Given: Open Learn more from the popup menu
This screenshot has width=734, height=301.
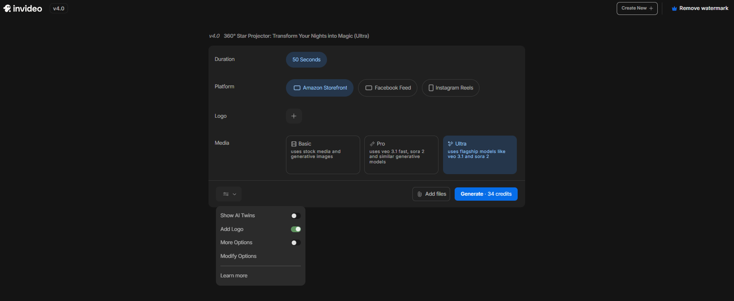Looking at the screenshot, I should click(234, 276).
